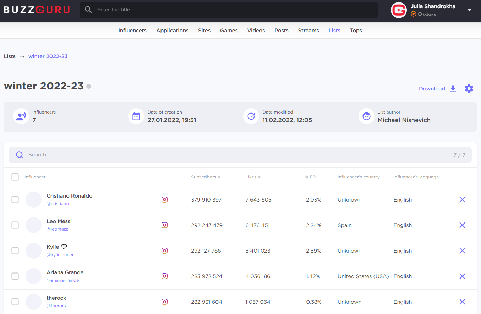
Task: Remove Cristiano Ronaldo from the list
Action: pyautogui.click(x=462, y=200)
